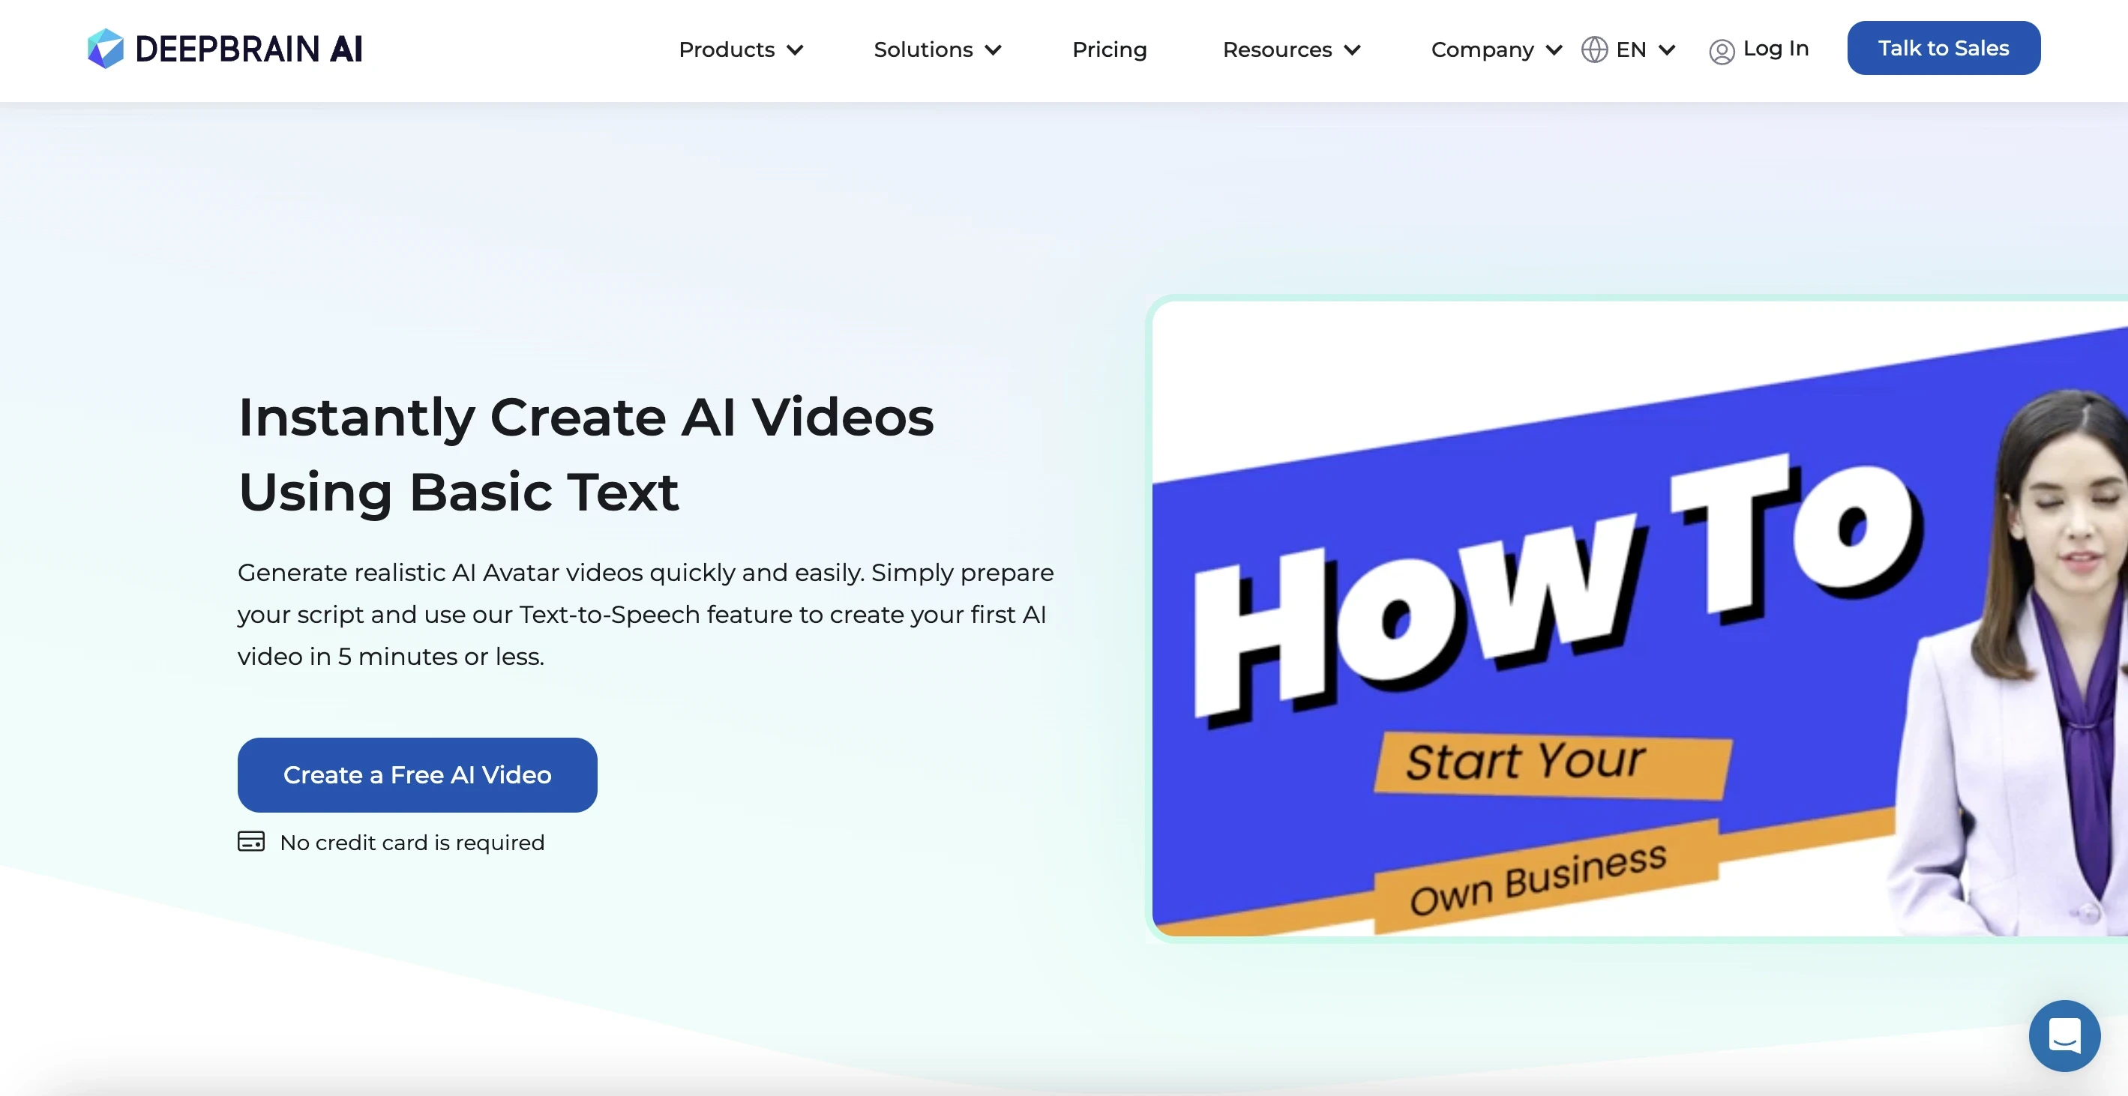This screenshot has width=2128, height=1096.
Task: Click the Log In link
Action: pos(1776,49)
